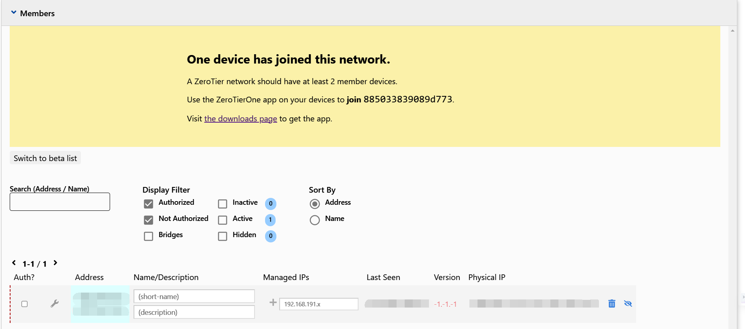
Task: Delete member with trash icon
Action: click(612, 304)
